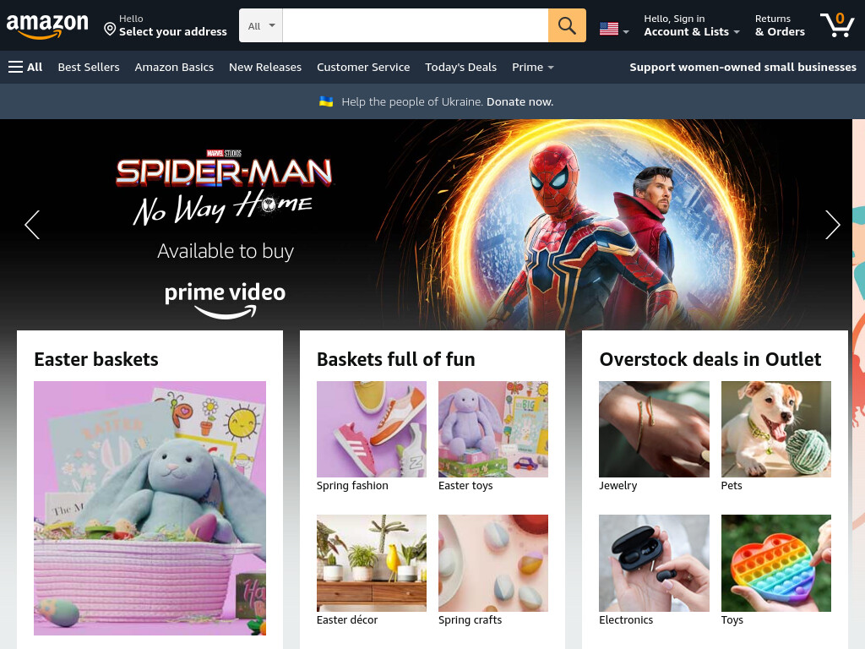Screen dimensions: 865x649
Task: Expand the All search category dropdown
Action: [x=261, y=25]
